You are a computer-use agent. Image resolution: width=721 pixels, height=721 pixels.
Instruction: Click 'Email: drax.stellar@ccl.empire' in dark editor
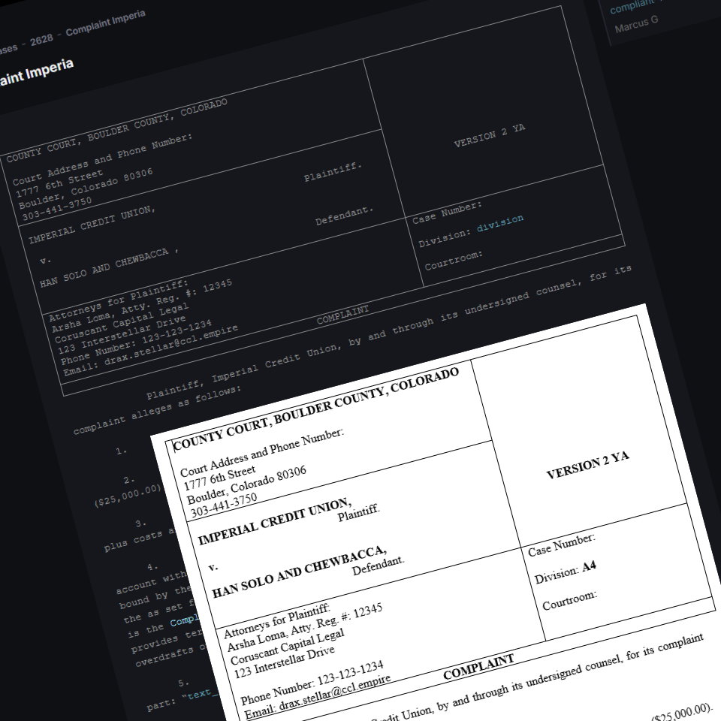(151, 351)
